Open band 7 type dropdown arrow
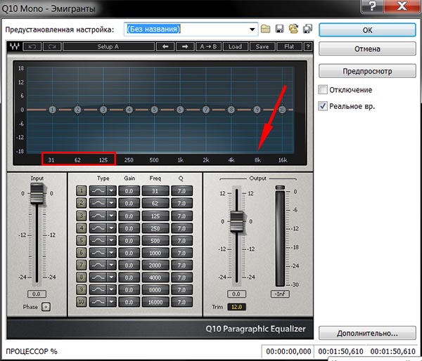422x361 pixels. 111,265
